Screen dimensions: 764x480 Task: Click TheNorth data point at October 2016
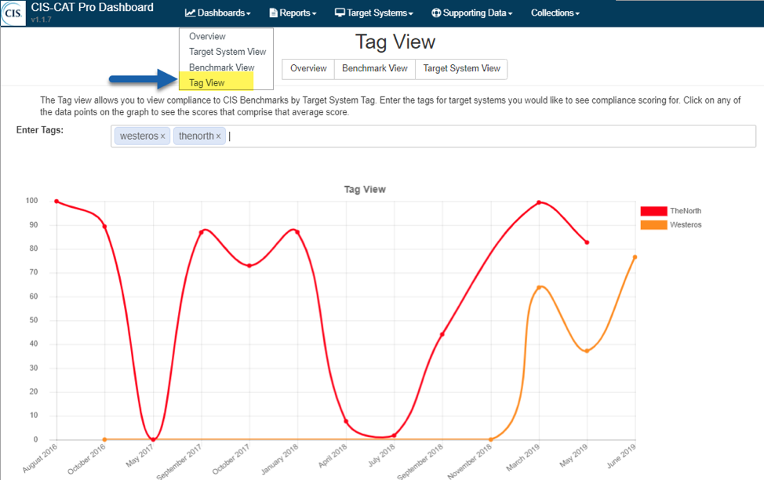pyautogui.click(x=105, y=227)
